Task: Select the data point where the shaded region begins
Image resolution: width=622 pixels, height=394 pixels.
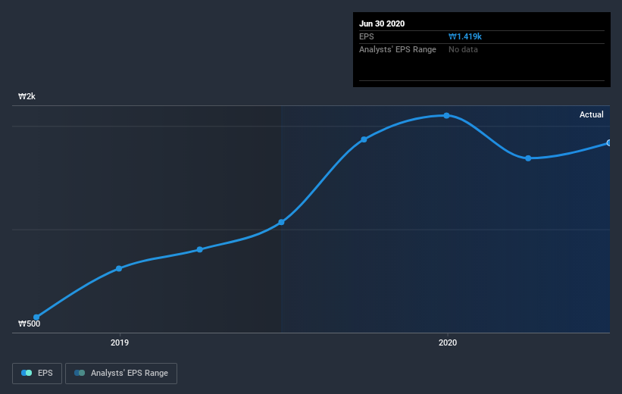Action: click(x=281, y=222)
